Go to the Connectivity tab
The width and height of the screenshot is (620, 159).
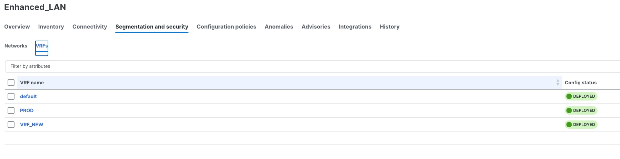90,27
